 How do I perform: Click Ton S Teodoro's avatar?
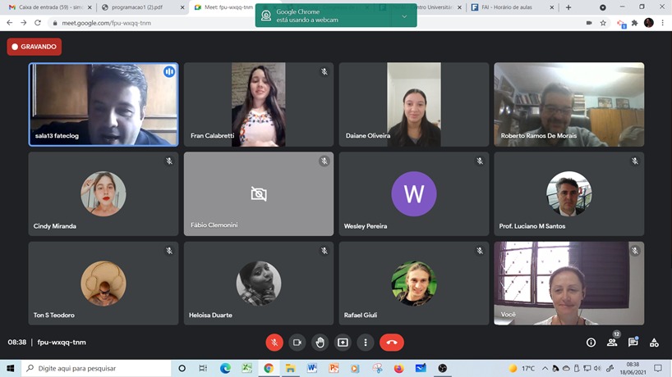(104, 284)
